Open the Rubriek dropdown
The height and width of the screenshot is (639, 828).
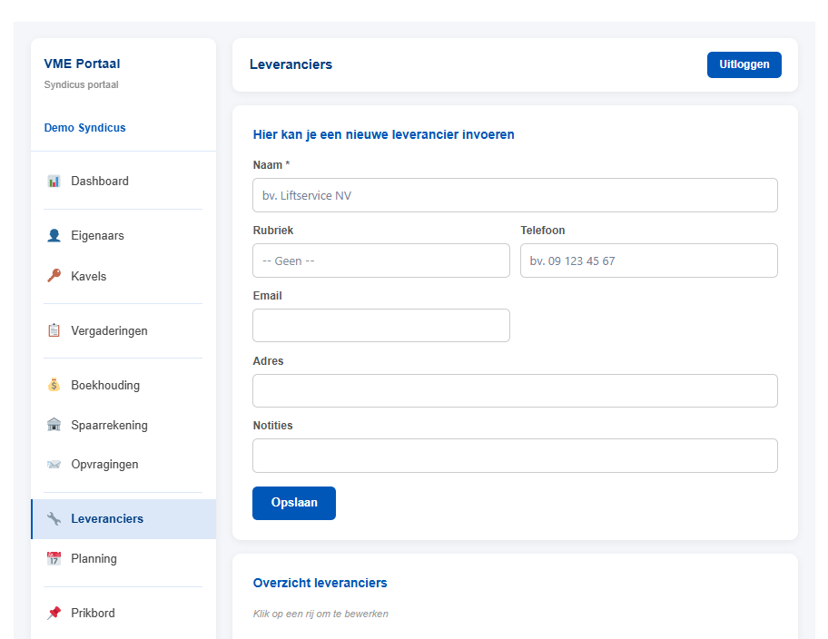381,261
